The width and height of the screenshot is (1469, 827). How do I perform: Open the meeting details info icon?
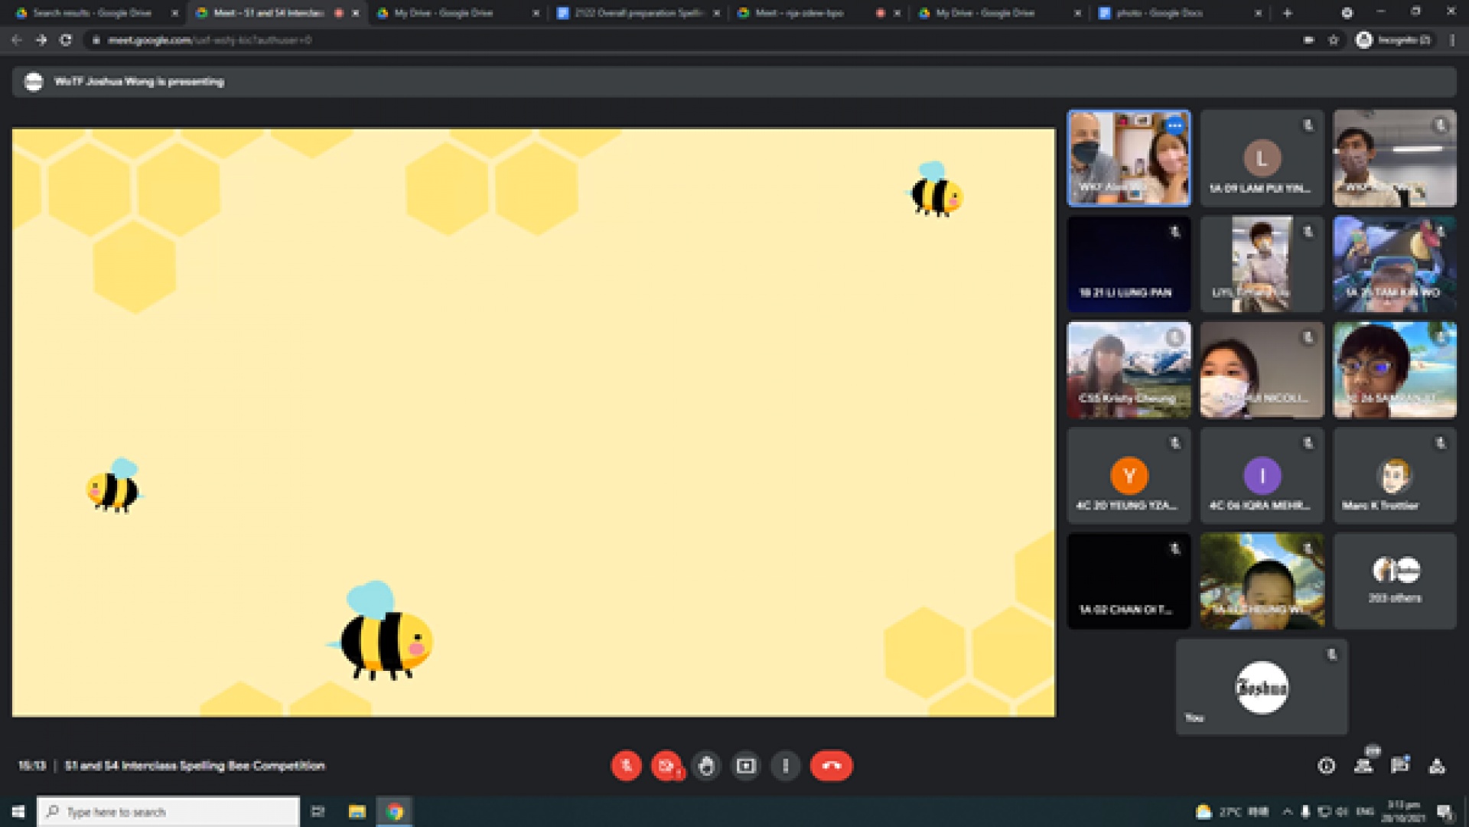1327,766
